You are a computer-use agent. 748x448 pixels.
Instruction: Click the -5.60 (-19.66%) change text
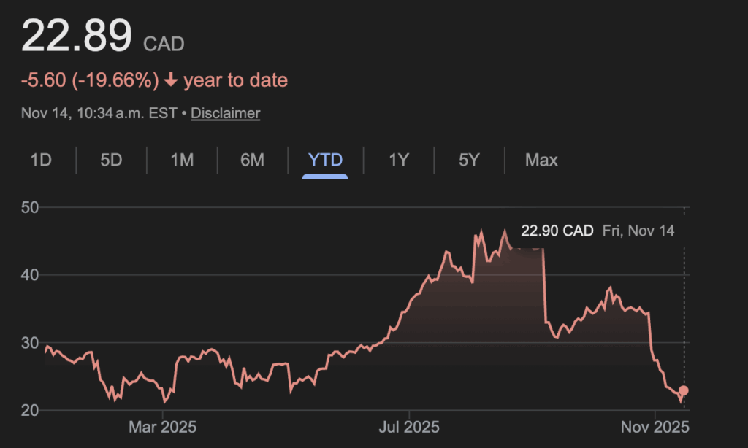click(90, 80)
